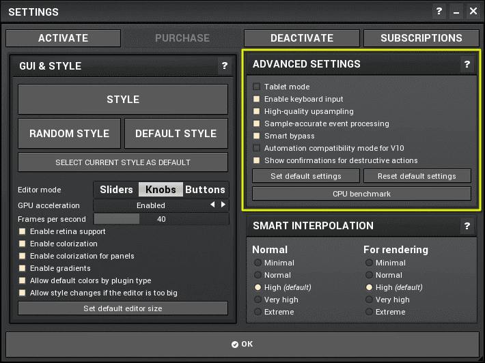Restore the Default Style
This screenshot has height=363, width=485.
[176, 134]
